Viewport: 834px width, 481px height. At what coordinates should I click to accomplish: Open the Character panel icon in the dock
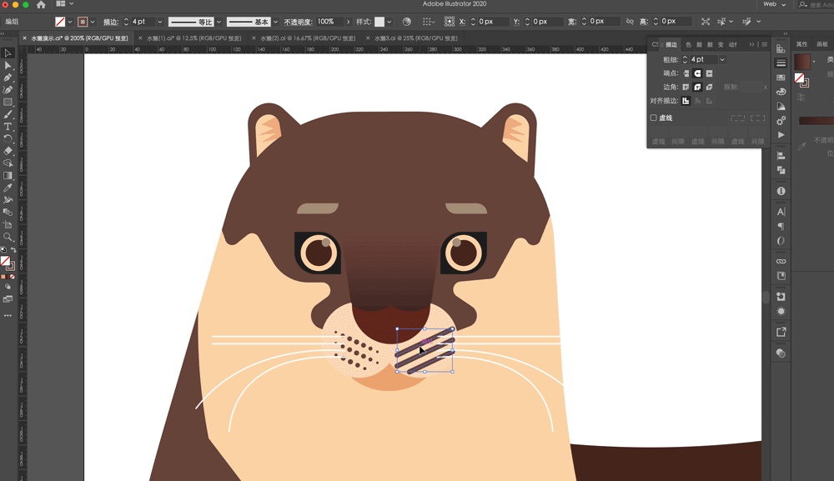point(781,212)
